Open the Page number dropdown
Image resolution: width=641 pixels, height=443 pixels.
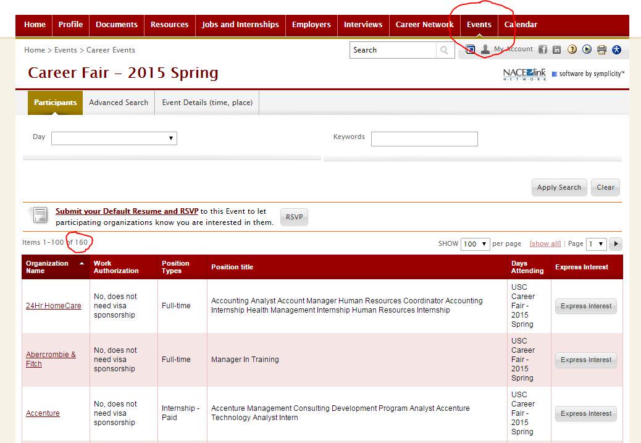point(596,244)
